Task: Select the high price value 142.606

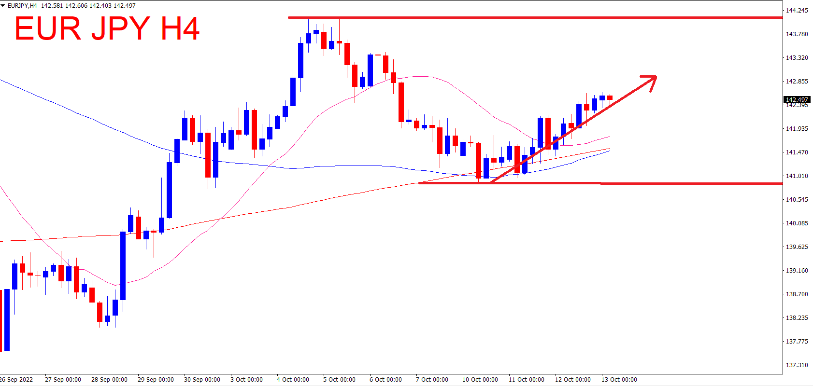Action: pos(76,6)
